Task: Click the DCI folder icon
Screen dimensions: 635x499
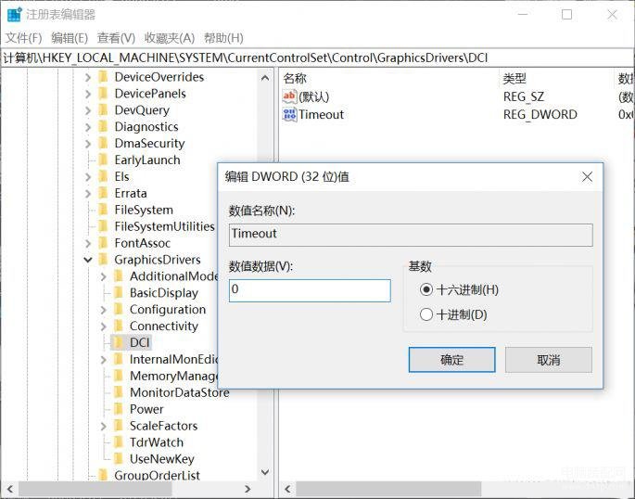Action: 119,342
